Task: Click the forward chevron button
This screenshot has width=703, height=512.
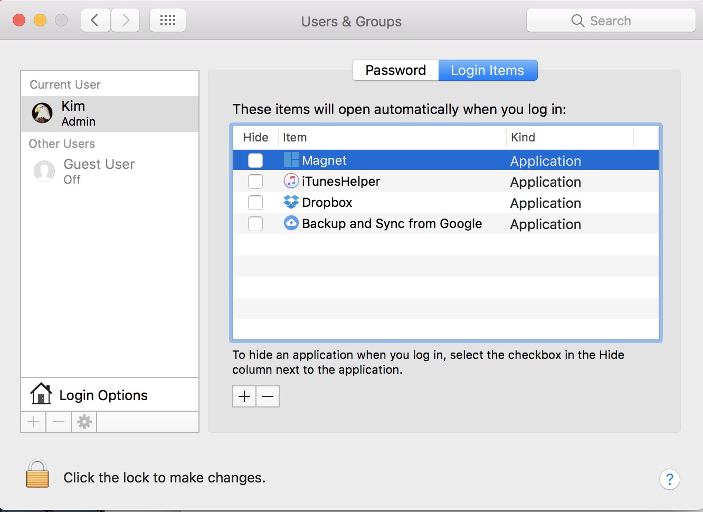Action: point(126,21)
